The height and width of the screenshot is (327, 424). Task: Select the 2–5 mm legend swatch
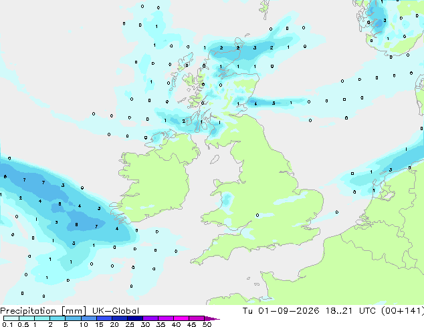click(58, 318)
